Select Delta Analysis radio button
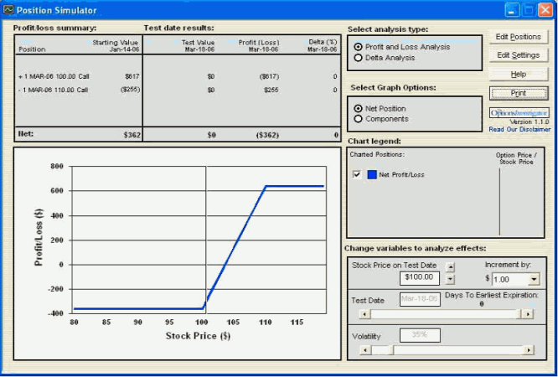Image resolution: width=558 pixels, height=377 pixels. [359, 58]
